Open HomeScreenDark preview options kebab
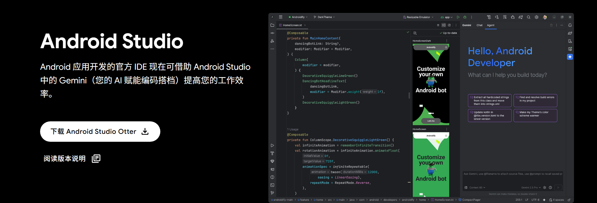Screen dimensions: 597x203 coord(447,41)
